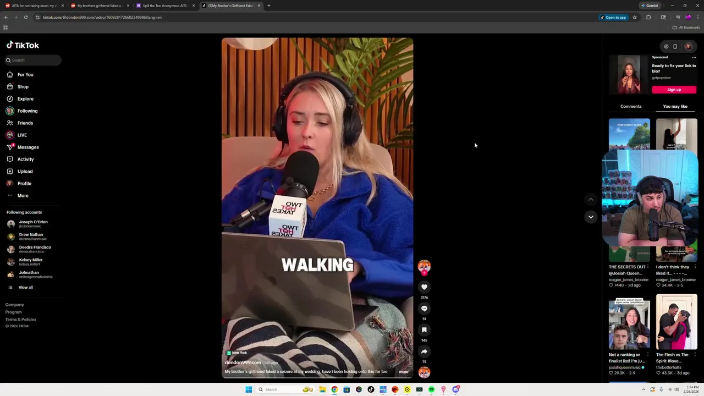Open All Bookmarks folder

686,28
